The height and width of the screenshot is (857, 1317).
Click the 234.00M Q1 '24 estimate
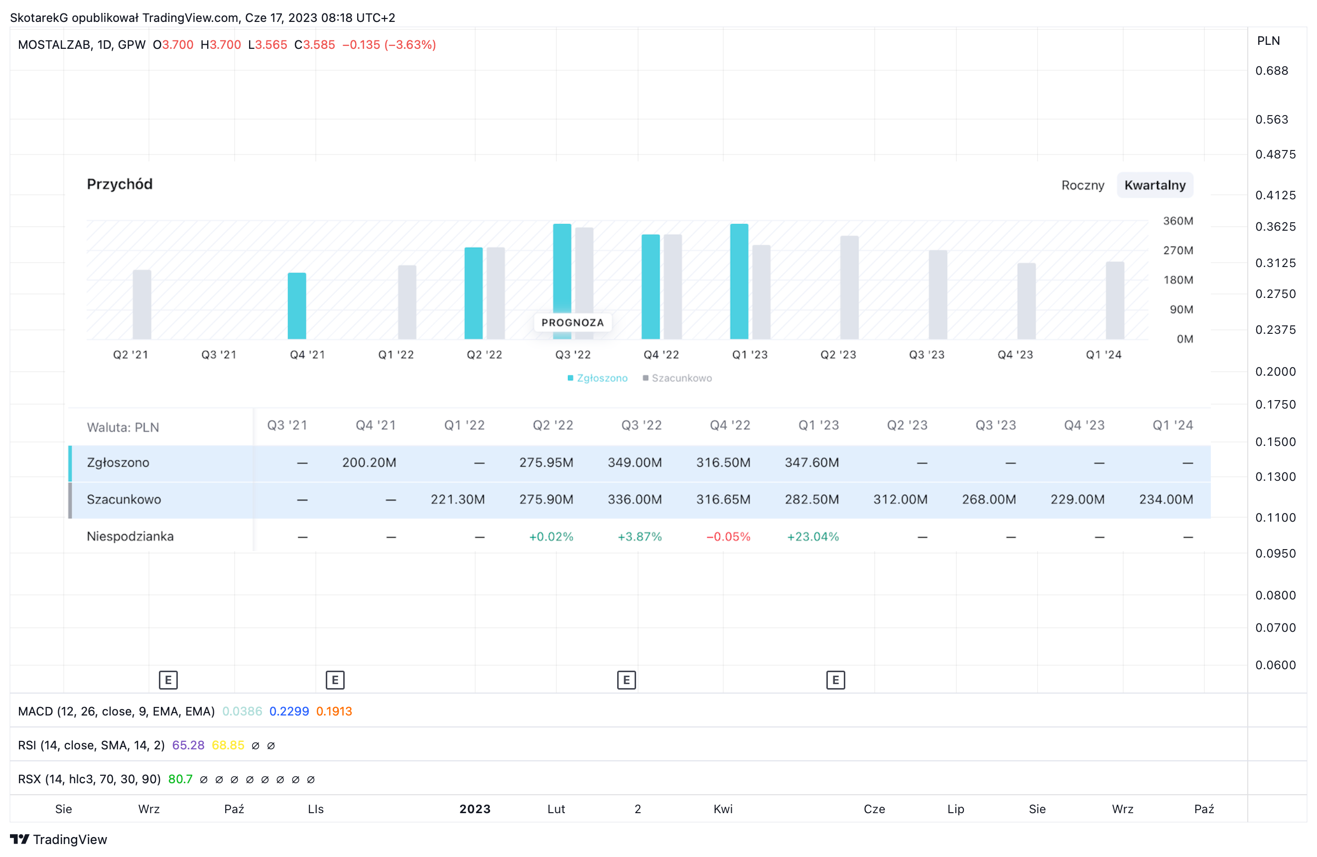coord(1166,499)
